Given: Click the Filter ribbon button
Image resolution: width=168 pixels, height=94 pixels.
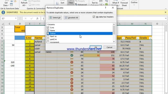Looking at the screenshot, I should [71, 3].
